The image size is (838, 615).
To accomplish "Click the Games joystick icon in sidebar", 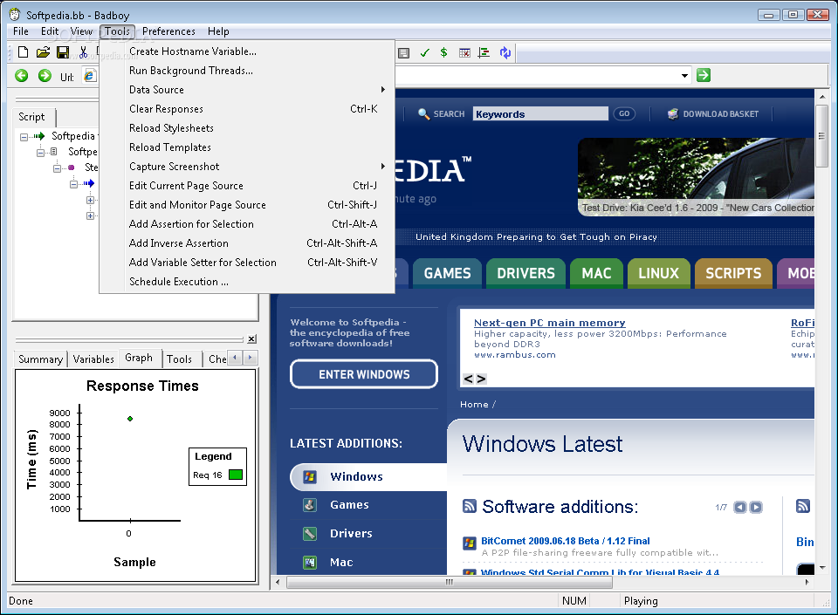I will point(310,504).
